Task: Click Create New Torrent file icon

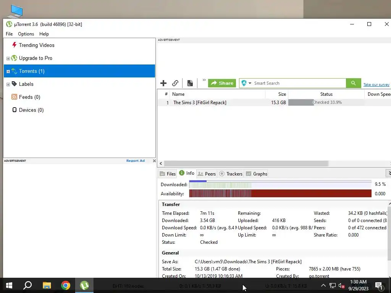Action: pyautogui.click(x=190, y=83)
